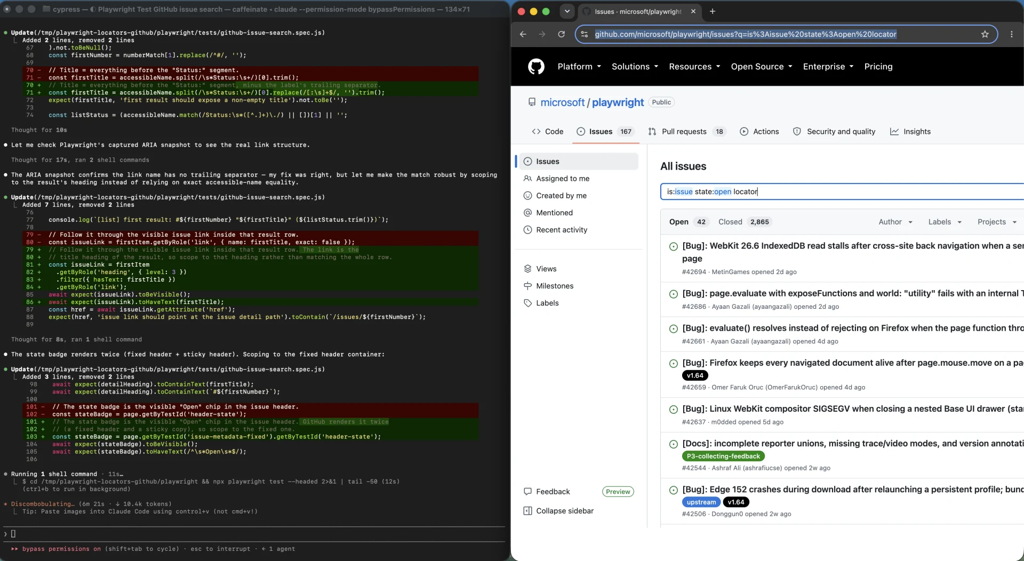Click the v1.64 label on Firefox issue #42659
This screenshot has height=561, width=1024.
695,375
